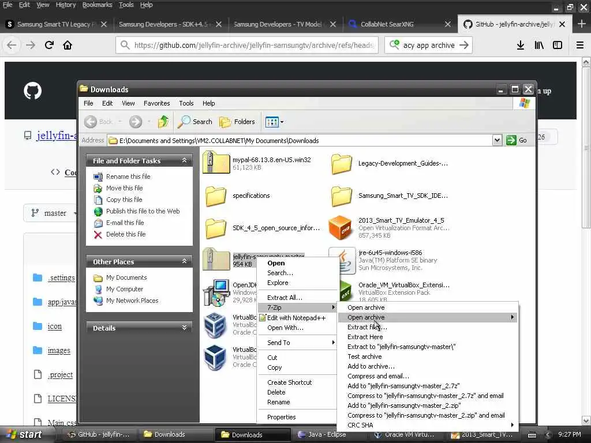Open My Computer in Other Places

tap(125, 289)
